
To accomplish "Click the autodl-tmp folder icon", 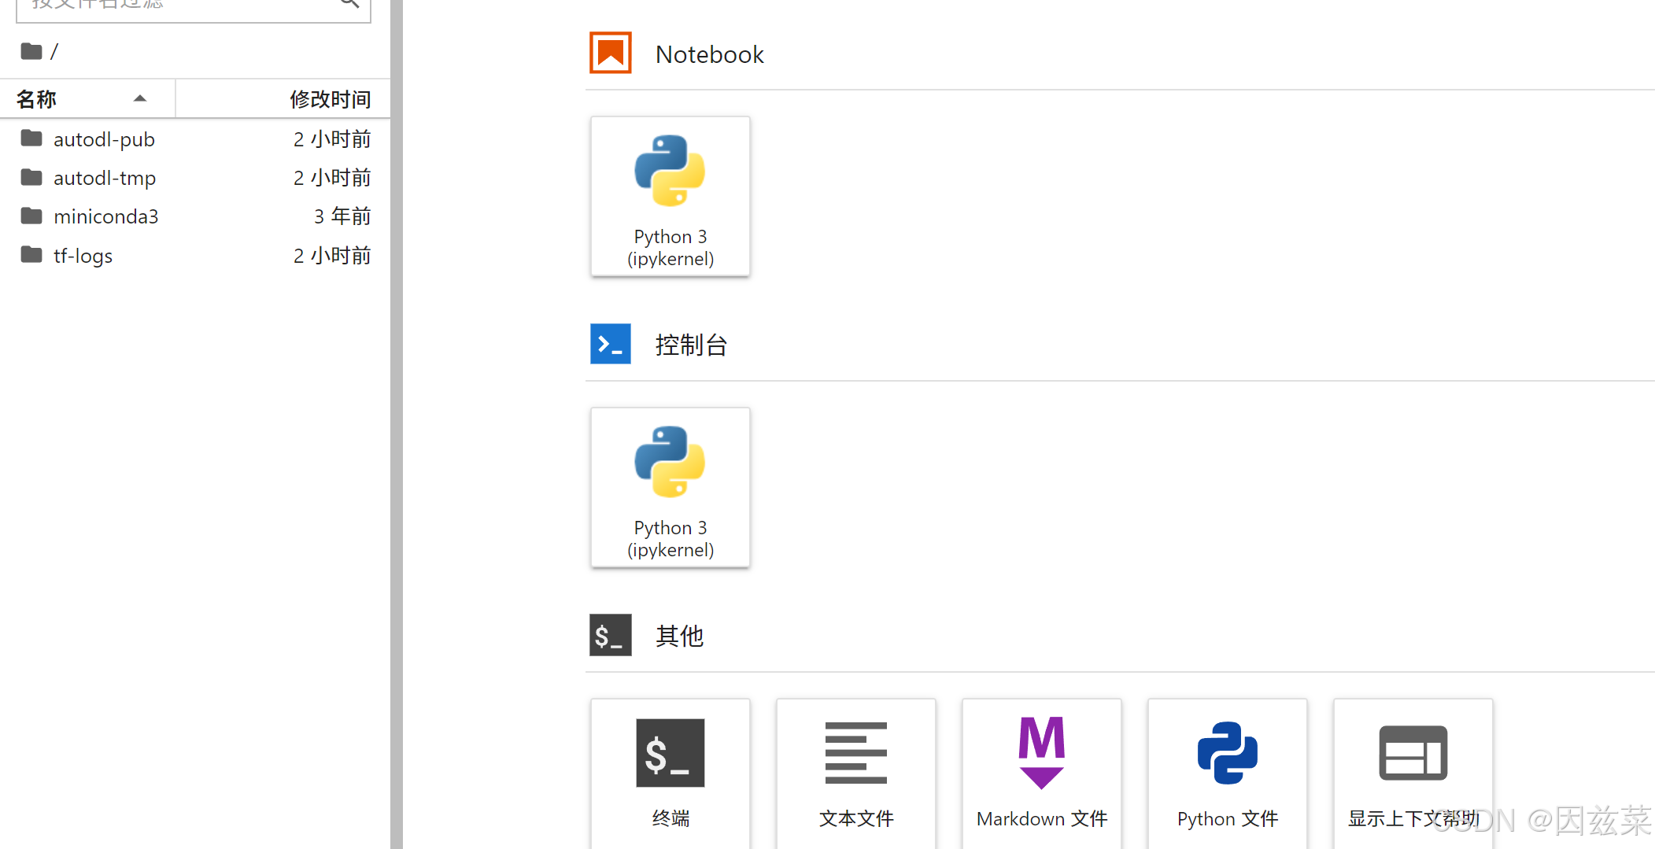I will point(31,177).
